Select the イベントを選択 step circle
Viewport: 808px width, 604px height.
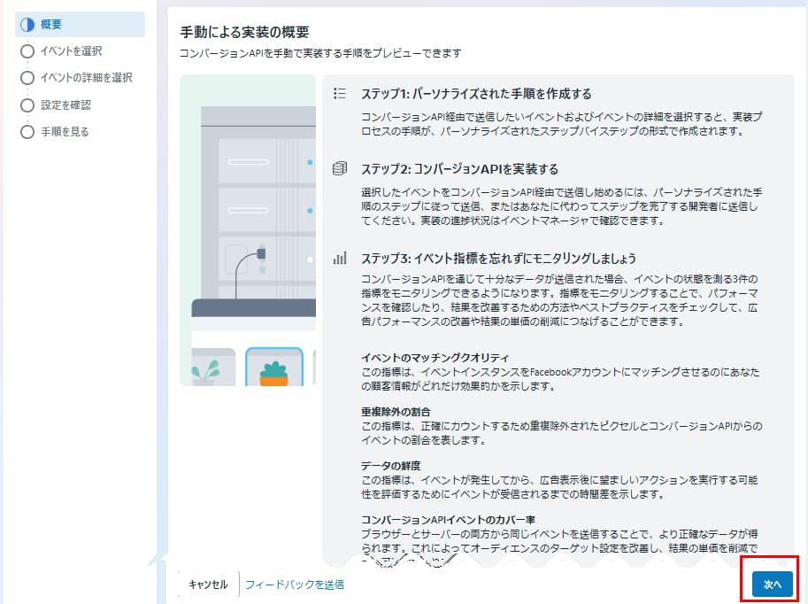point(27,51)
